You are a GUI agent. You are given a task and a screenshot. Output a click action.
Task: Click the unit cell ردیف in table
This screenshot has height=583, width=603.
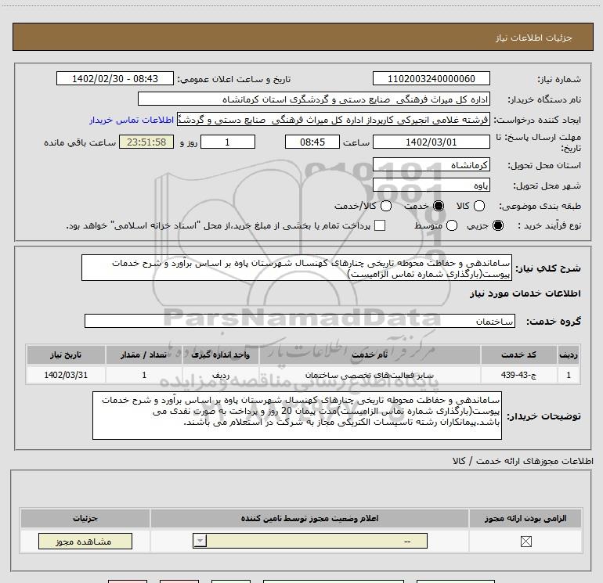click(220, 375)
